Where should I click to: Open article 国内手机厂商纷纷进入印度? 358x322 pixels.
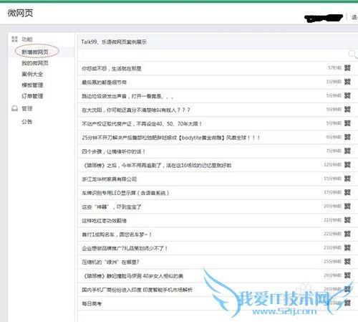pyautogui.click(x=137, y=290)
